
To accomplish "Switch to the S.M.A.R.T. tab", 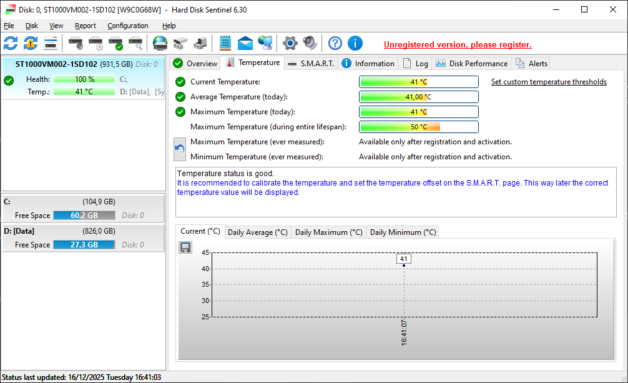I will click(x=311, y=63).
